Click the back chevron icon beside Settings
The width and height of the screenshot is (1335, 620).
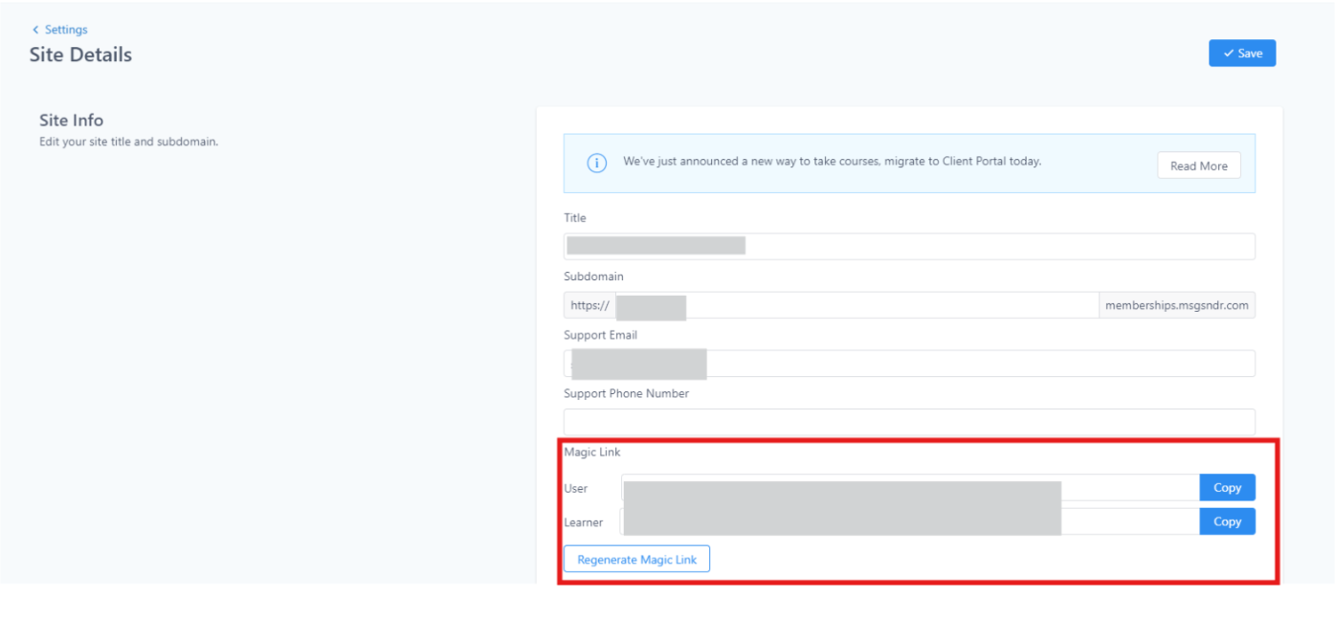pyautogui.click(x=36, y=31)
